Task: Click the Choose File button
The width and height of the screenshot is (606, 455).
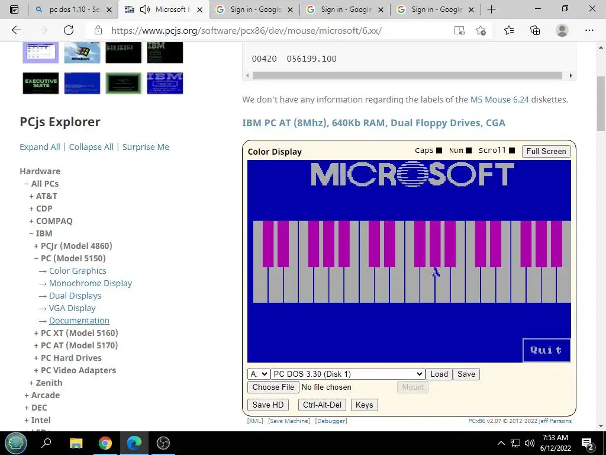Action: (x=273, y=387)
